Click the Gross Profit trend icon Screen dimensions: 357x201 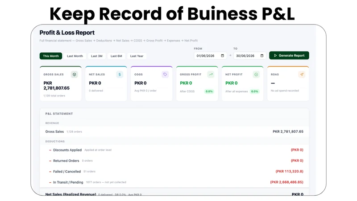pos(211,75)
